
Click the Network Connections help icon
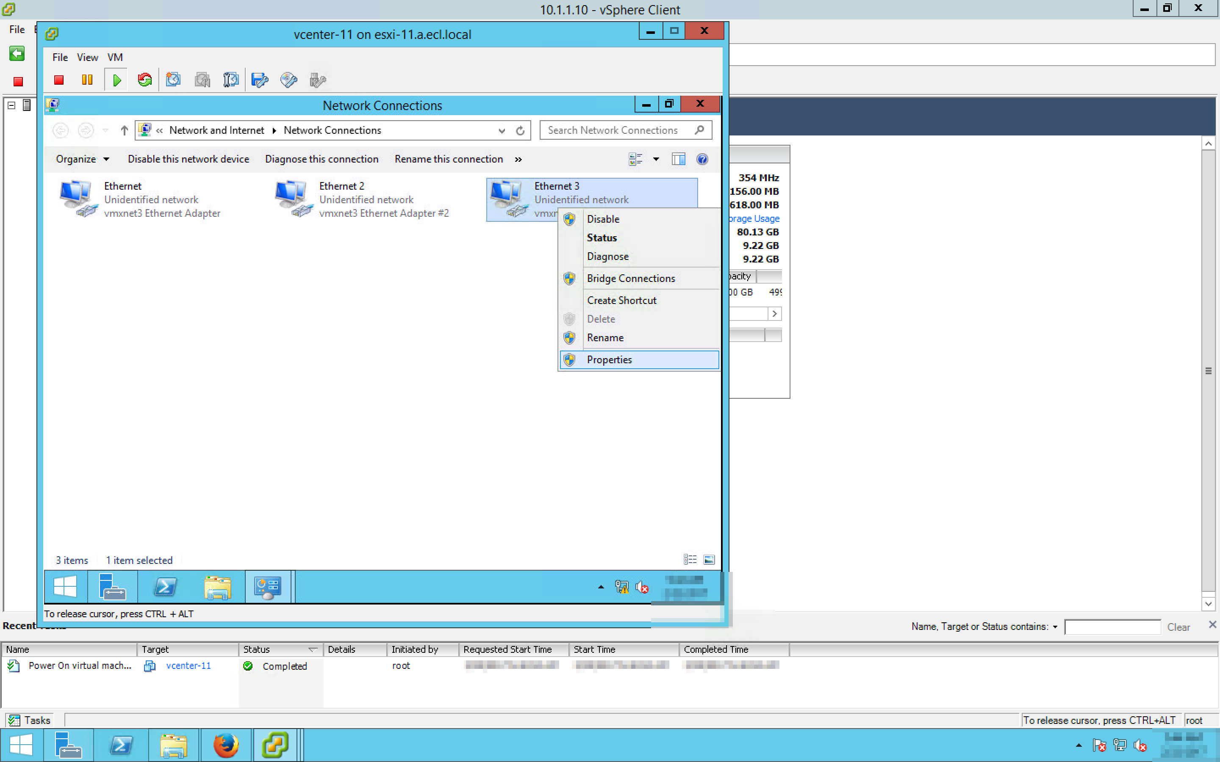coord(702,159)
